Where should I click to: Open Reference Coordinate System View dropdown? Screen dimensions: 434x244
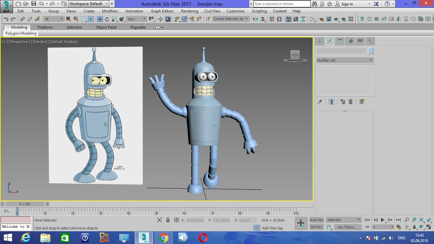(x=136, y=19)
